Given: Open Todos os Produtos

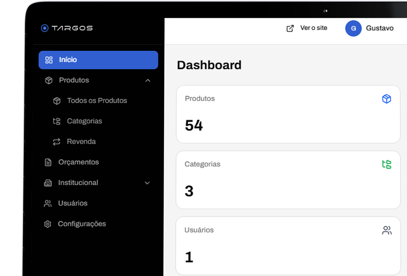Looking at the screenshot, I should pyautogui.click(x=97, y=101).
